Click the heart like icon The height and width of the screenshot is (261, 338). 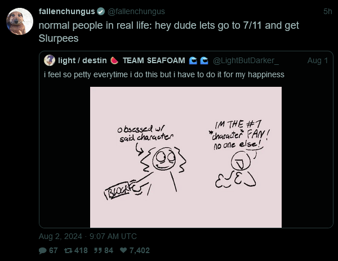pyautogui.click(x=123, y=250)
